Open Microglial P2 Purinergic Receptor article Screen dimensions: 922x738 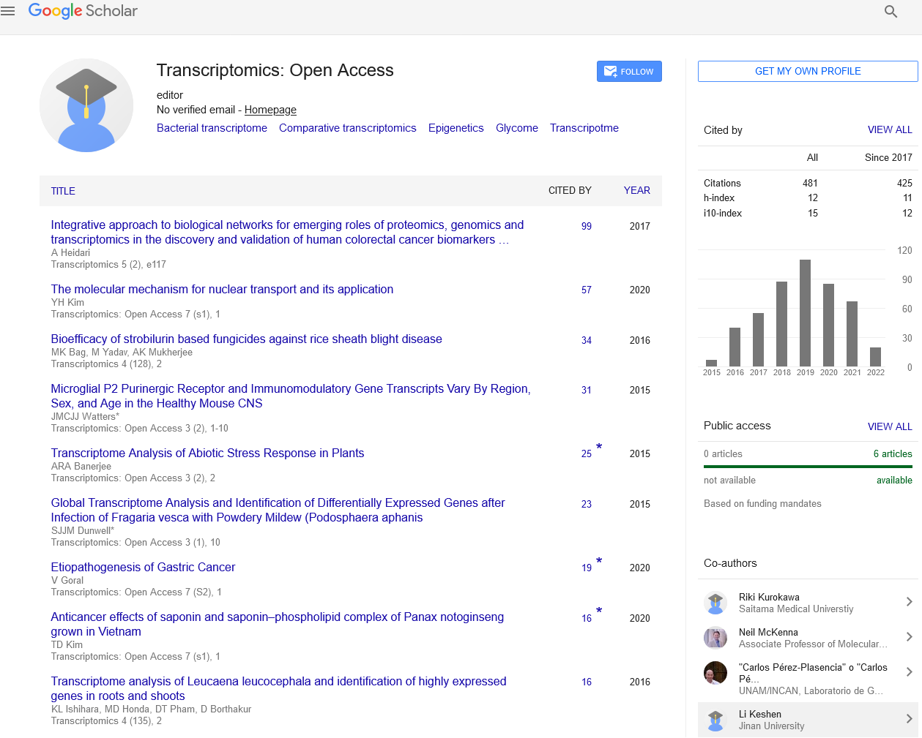click(x=291, y=396)
